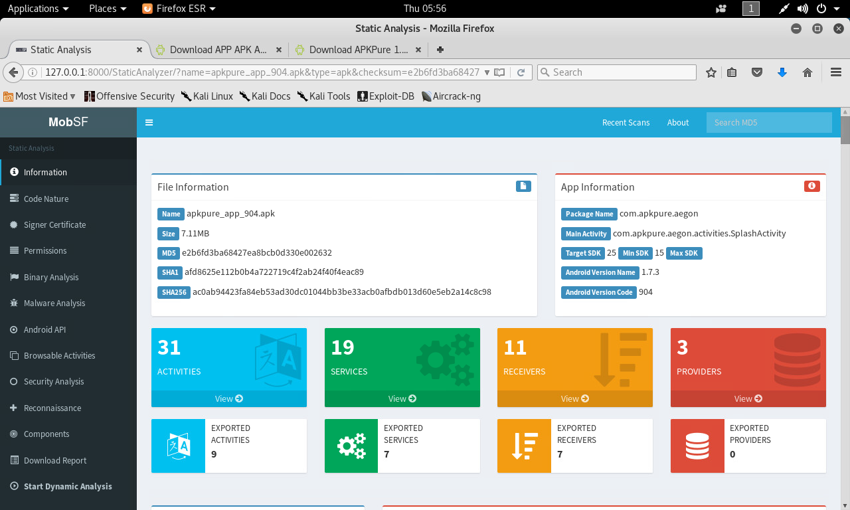Expand the Most Visited bookmarks dropdown
Viewport: 850px width, 510px height.
[x=40, y=96]
